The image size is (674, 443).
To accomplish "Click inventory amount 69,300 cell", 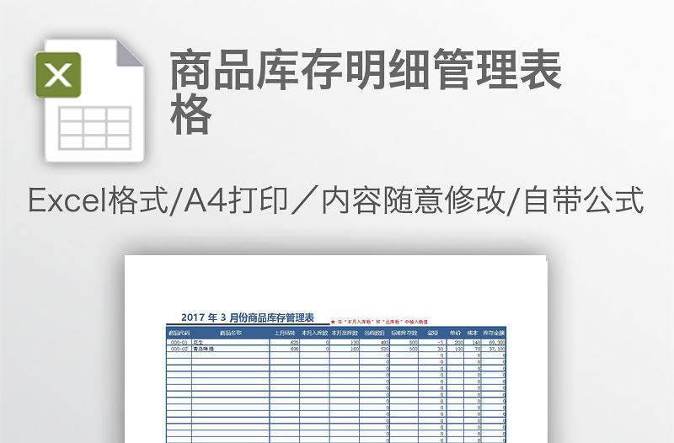I will pos(494,343).
